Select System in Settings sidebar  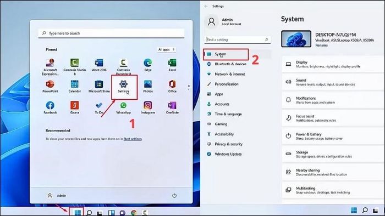click(x=238, y=54)
